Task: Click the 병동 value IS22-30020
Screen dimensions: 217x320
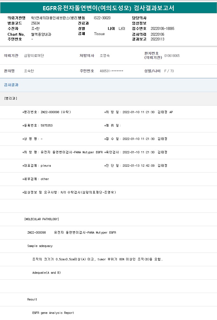Action: [x=102, y=18]
